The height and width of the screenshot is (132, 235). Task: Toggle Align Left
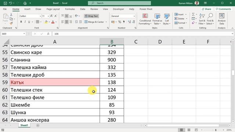point(62,22)
